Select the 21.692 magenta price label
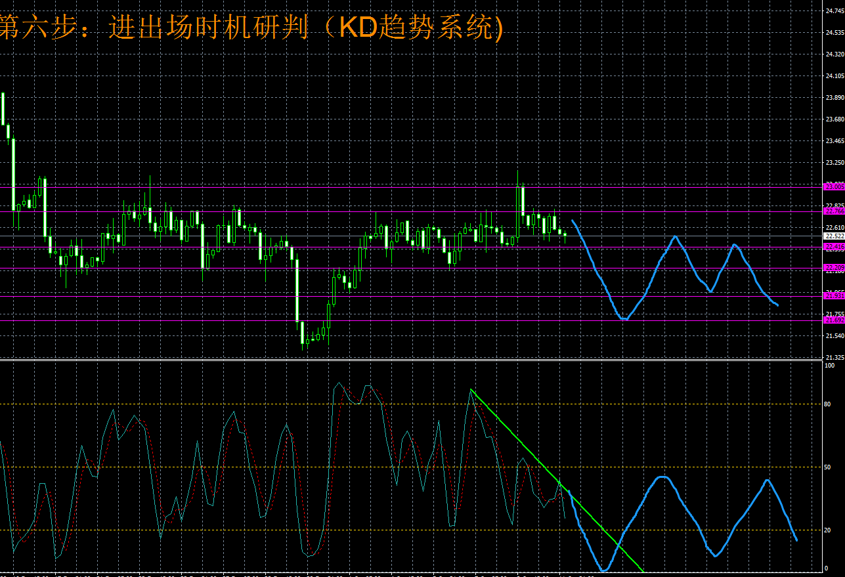Screen dimensions: 845x577 (834, 320)
